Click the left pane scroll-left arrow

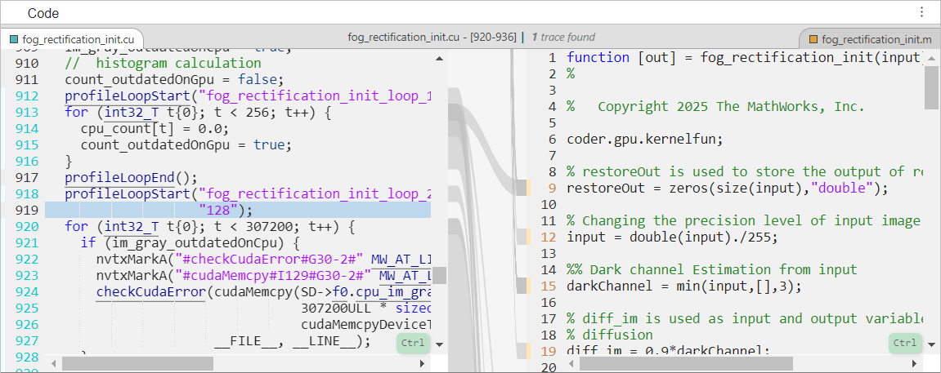53,363
